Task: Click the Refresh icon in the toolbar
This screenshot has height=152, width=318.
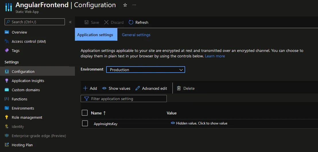Action: coord(131,22)
